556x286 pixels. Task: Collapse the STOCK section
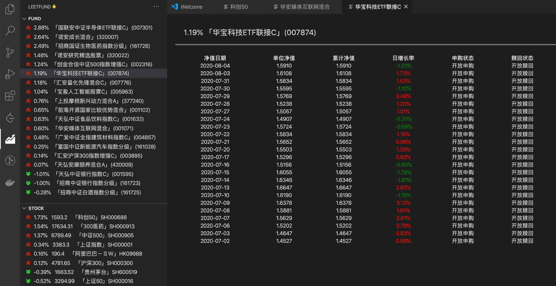pos(24,208)
